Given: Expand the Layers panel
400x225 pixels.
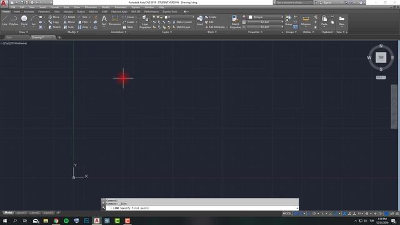Looking at the screenshot, I should 167,32.
